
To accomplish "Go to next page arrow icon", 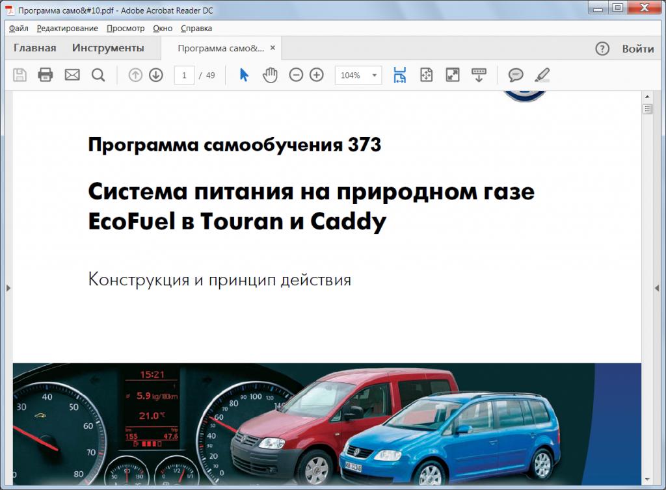I will pyautogui.click(x=156, y=75).
